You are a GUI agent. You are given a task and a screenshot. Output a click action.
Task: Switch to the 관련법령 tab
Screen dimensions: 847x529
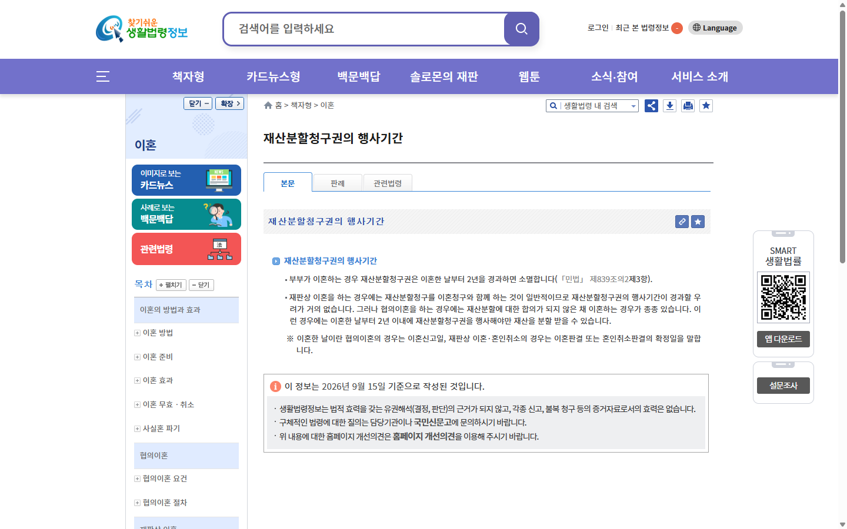pos(388,183)
